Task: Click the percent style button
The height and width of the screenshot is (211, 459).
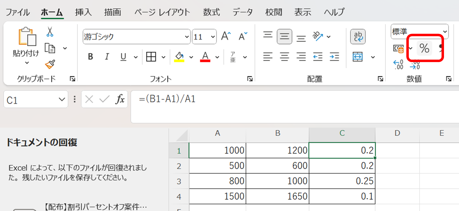Action: (424, 48)
